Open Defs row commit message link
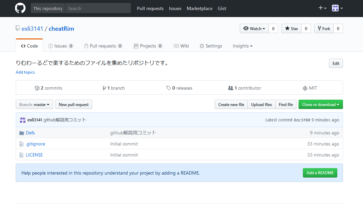 (x=133, y=133)
